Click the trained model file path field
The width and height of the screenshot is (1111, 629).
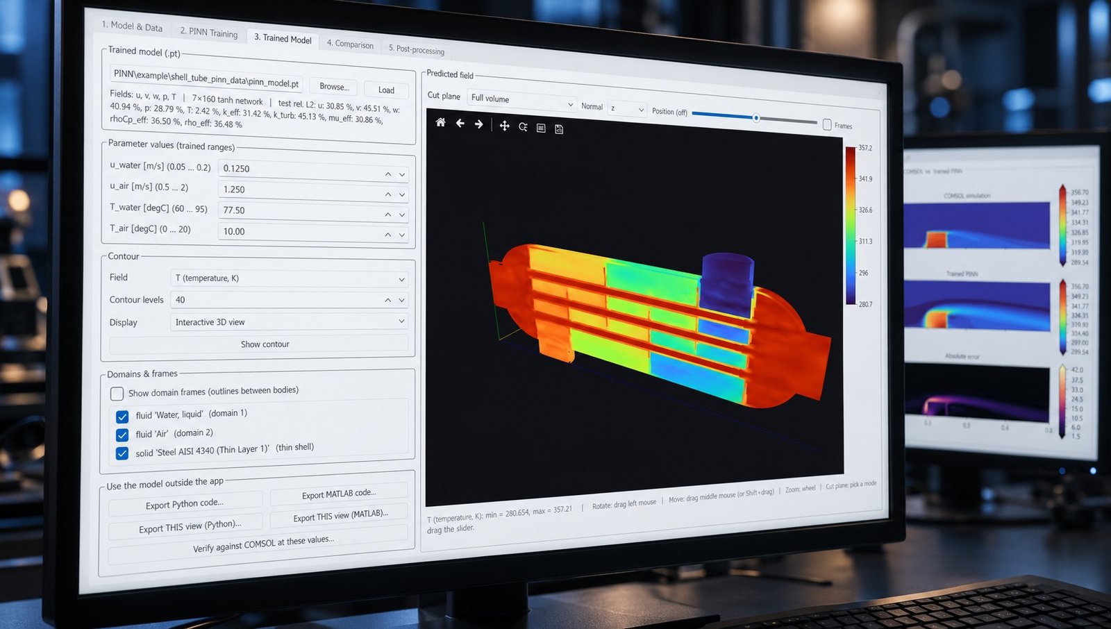click(x=206, y=78)
